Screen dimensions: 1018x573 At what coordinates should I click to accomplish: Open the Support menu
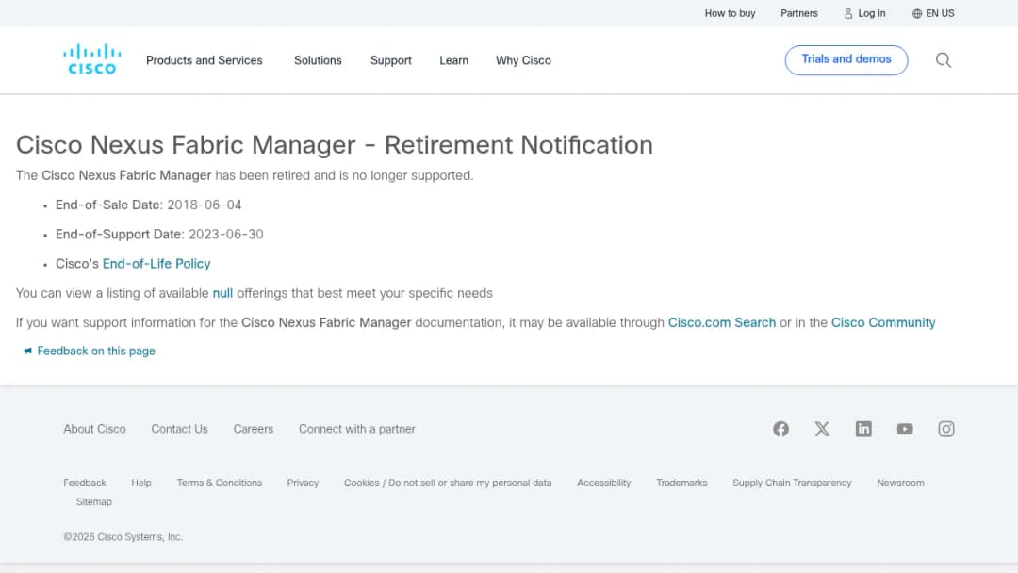(x=391, y=60)
